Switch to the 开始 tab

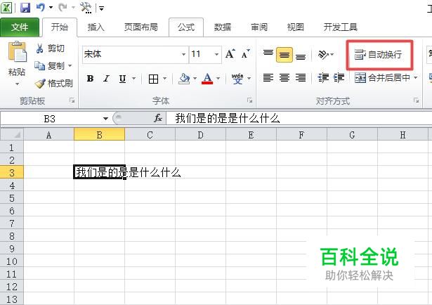tap(60, 27)
